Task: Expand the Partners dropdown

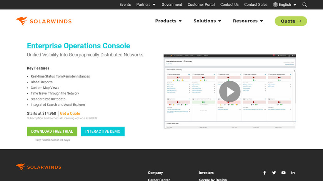Action: click(146, 5)
